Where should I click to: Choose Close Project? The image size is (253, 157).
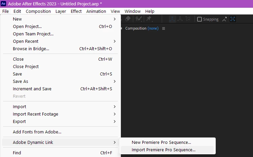60,66
